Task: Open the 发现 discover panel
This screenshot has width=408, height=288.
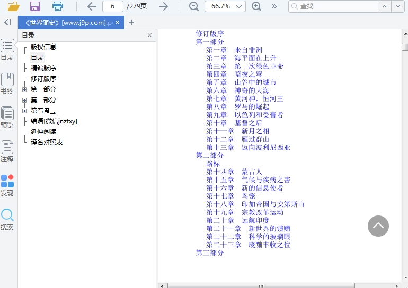Action: pyautogui.click(x=7, y=185)
